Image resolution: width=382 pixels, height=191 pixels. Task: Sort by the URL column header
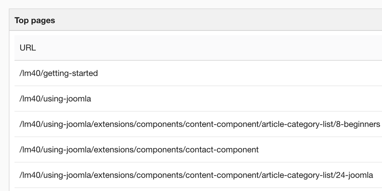click(27, 48)
